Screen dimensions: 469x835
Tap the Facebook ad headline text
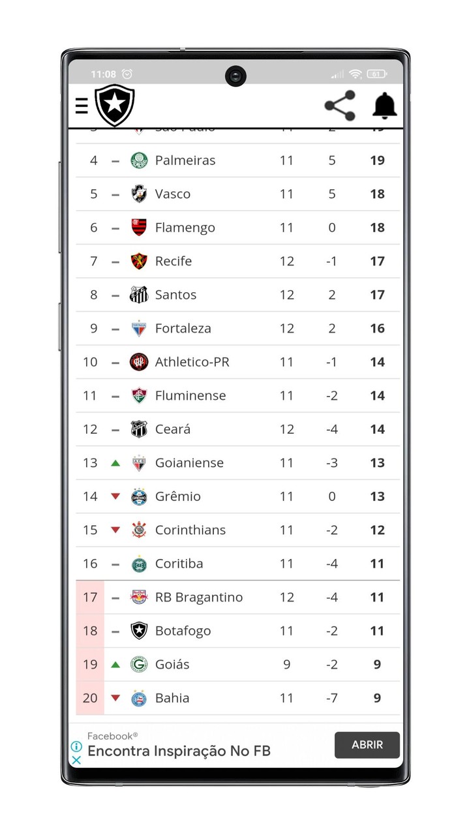click(179, 751)
